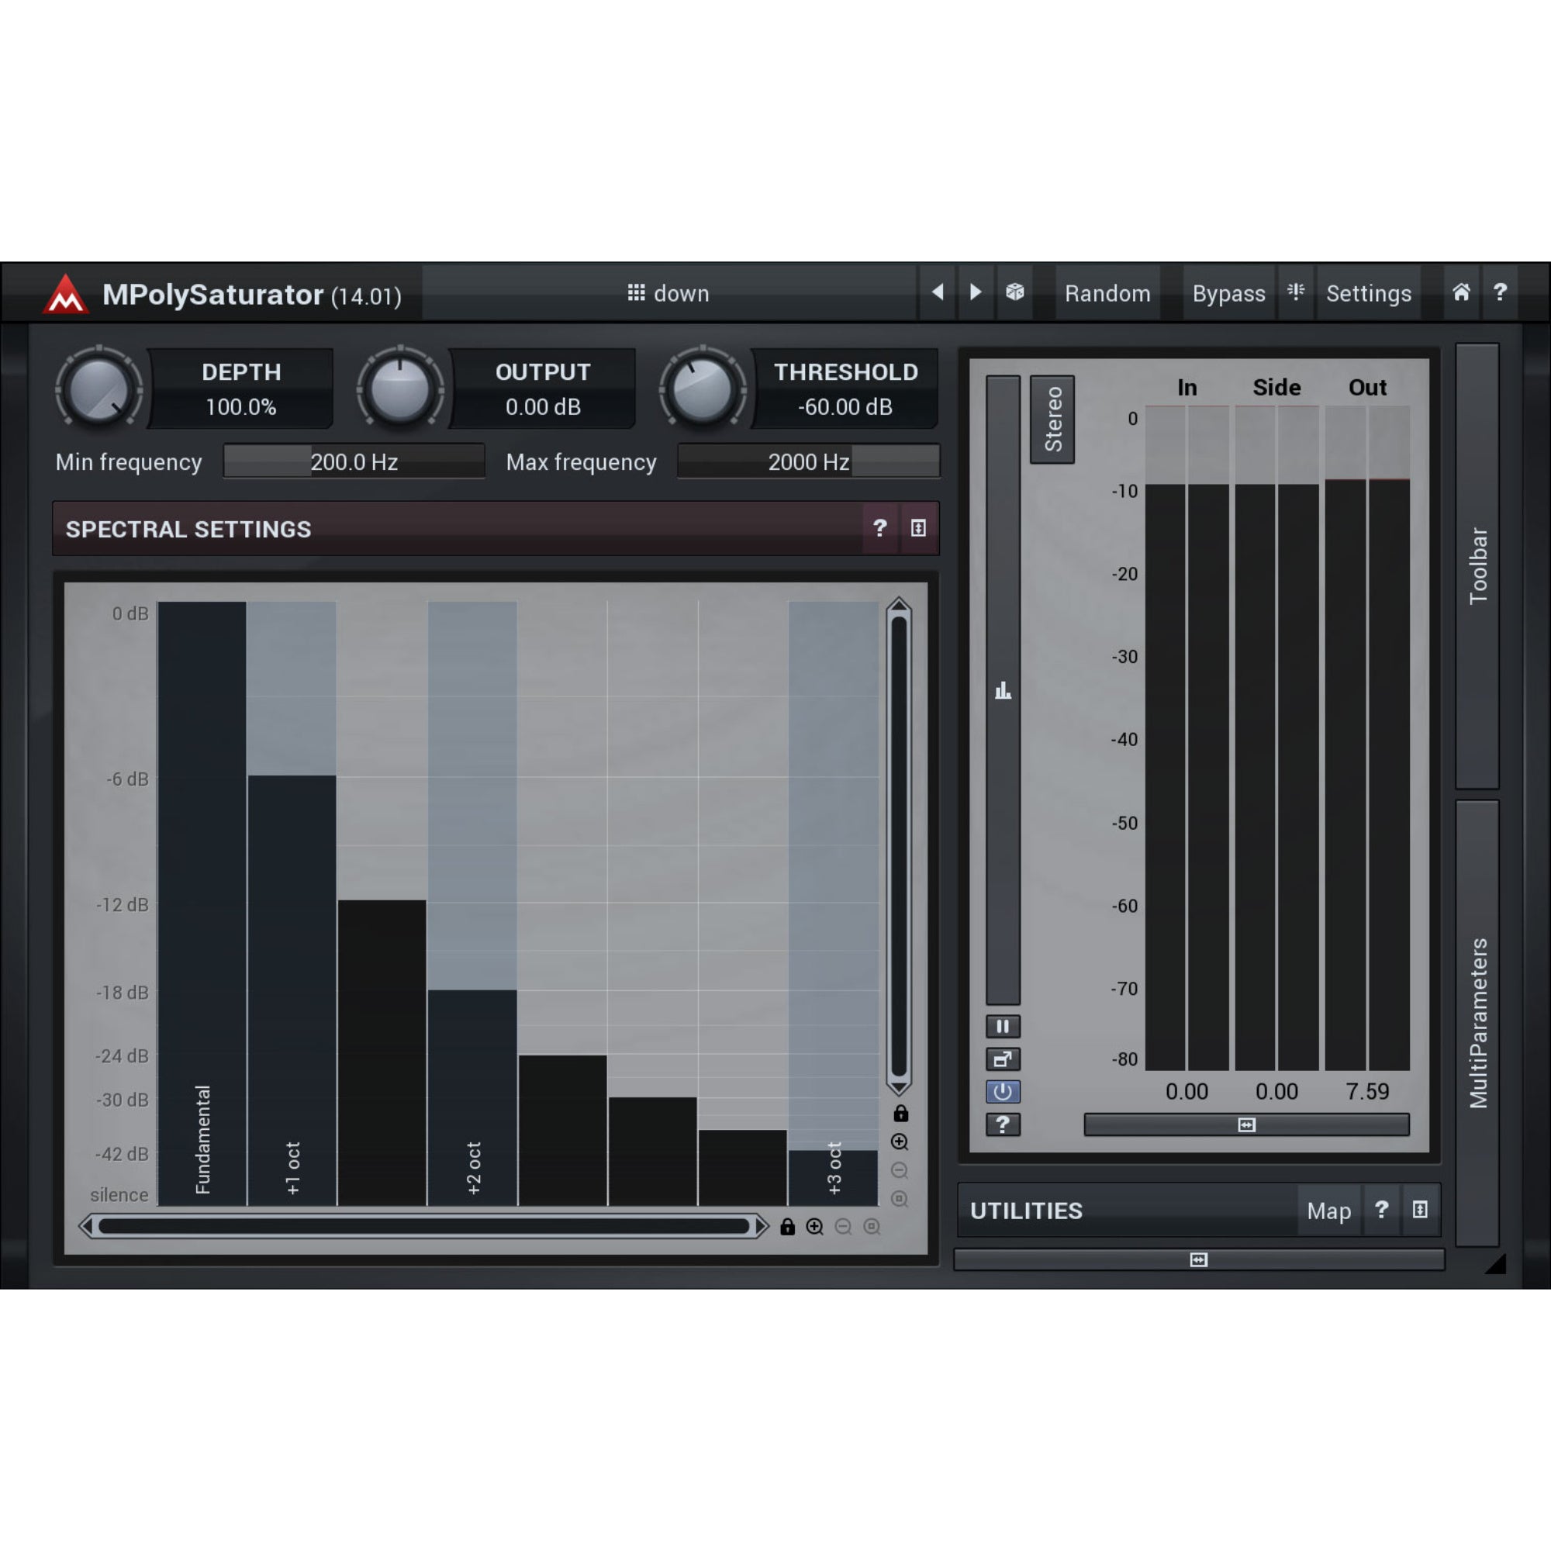Click the Out meter column

[1367, 737]
